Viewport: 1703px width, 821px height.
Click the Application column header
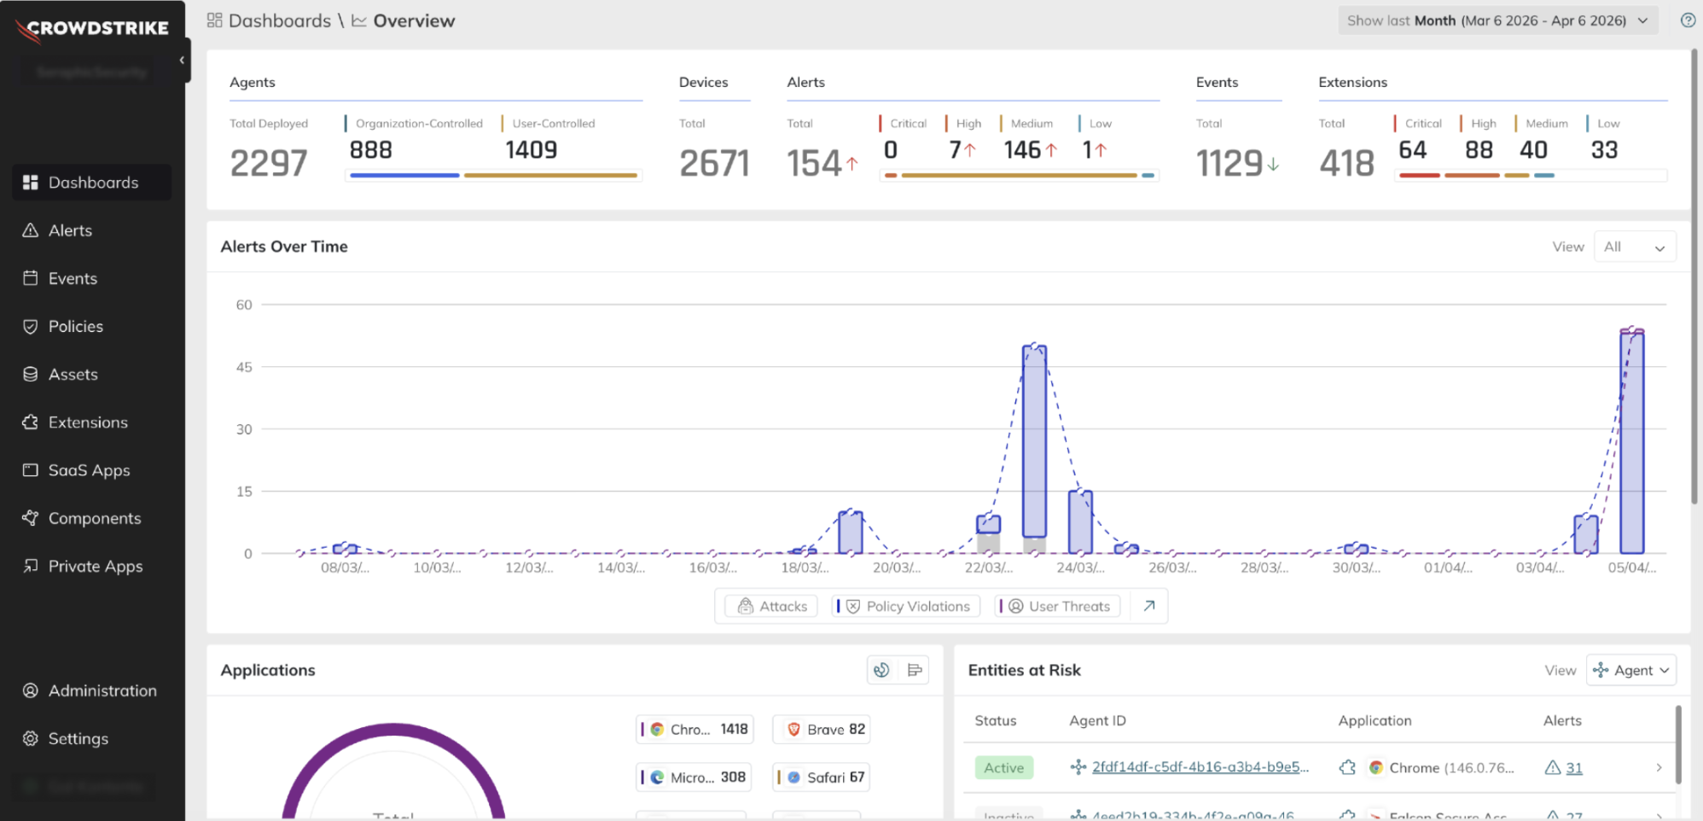click(1375, 720)
